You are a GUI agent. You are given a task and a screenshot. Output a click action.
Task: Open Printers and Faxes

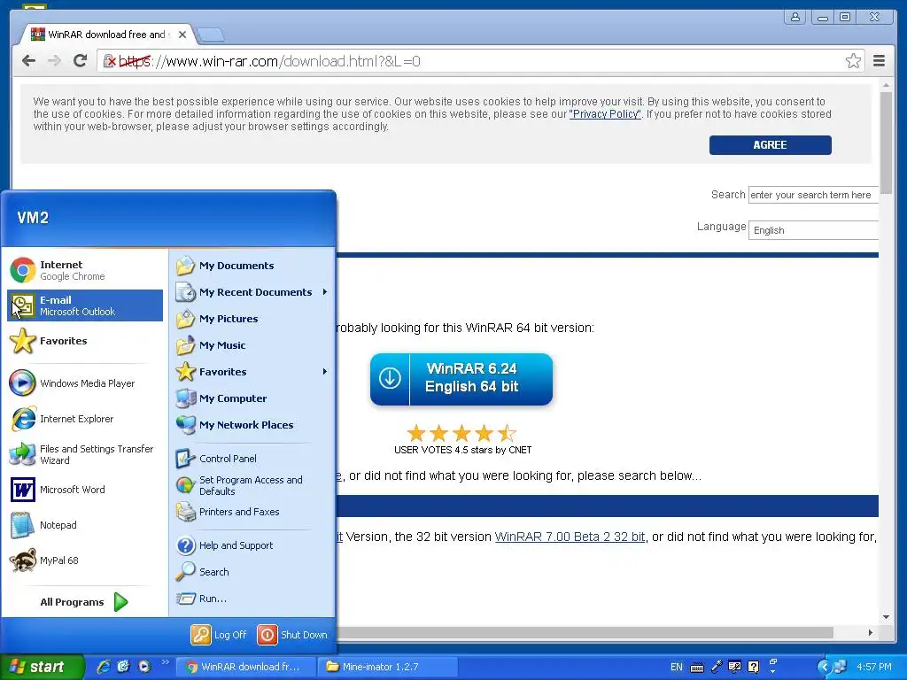click(252, 512)
